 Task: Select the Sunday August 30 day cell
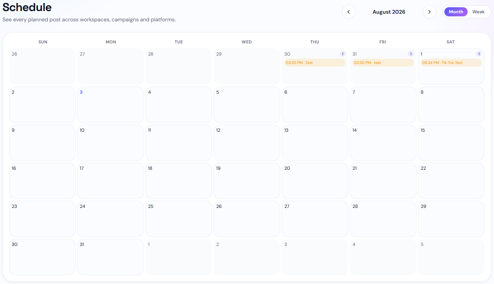(42, 257)
